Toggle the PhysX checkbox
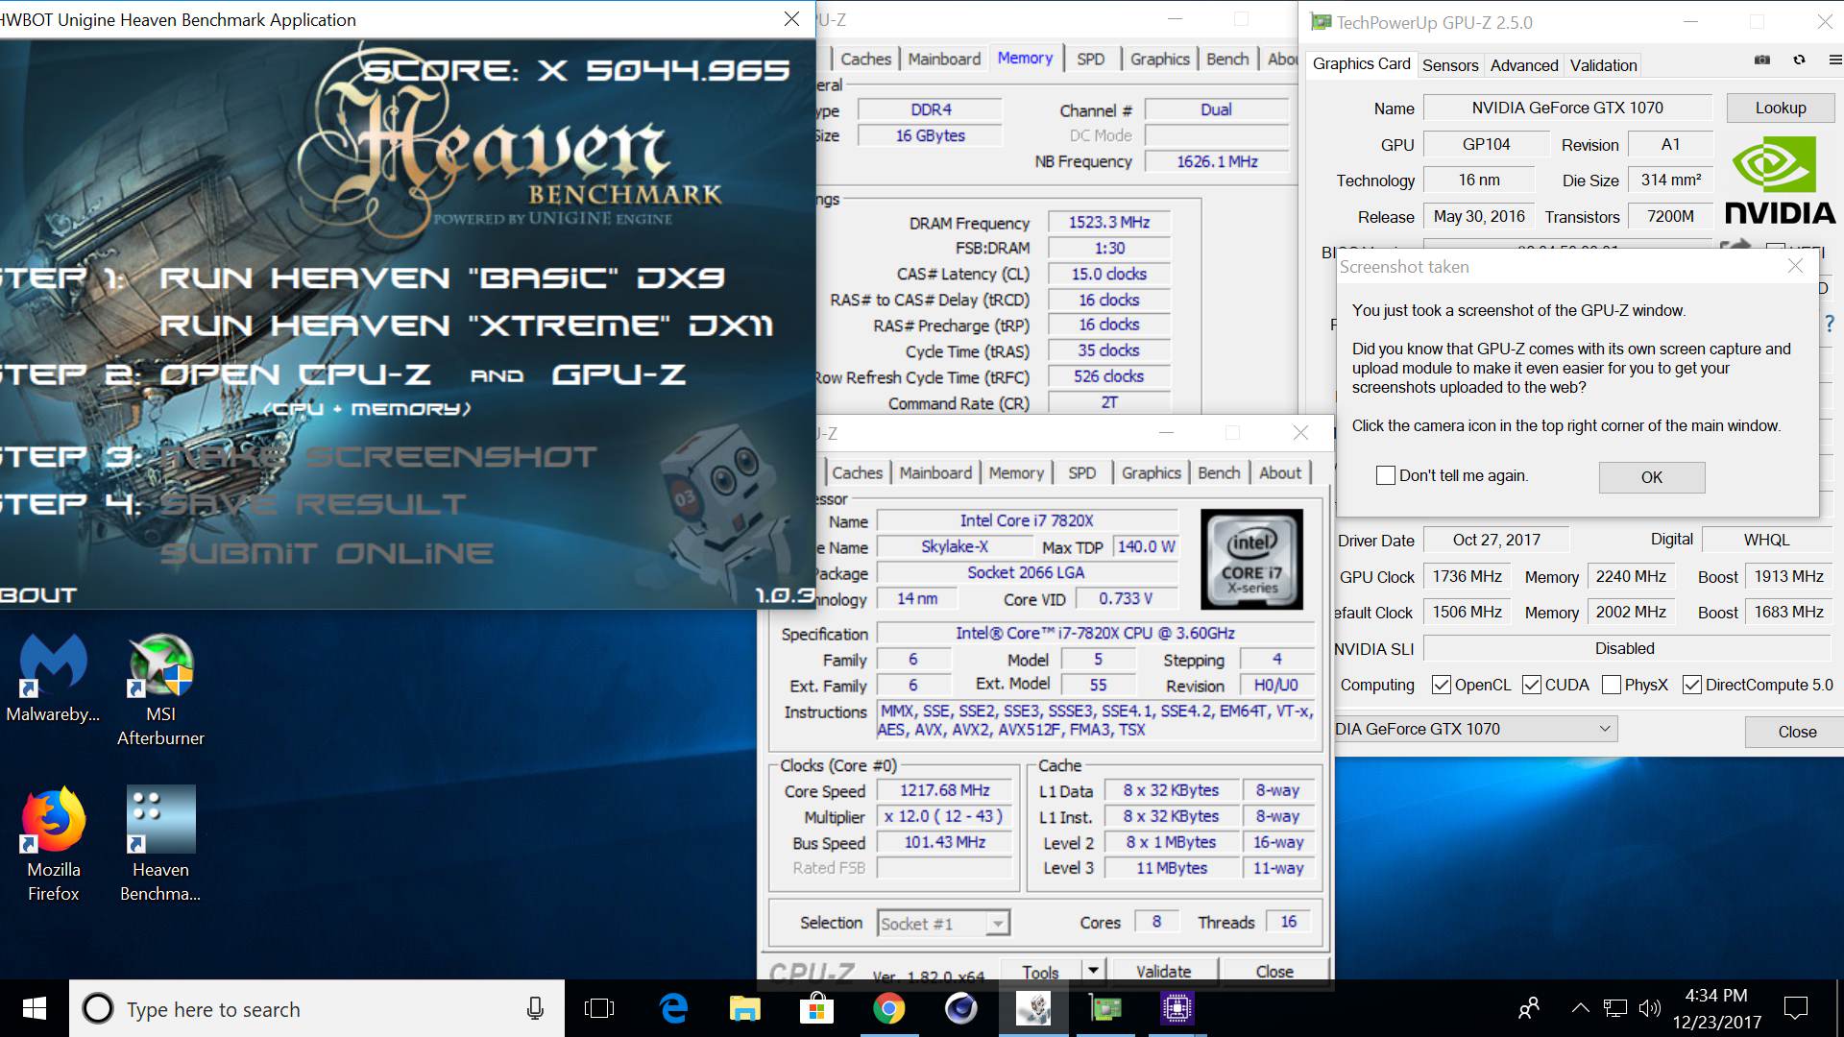The image size is (1844, 1037). point(1612,685)
